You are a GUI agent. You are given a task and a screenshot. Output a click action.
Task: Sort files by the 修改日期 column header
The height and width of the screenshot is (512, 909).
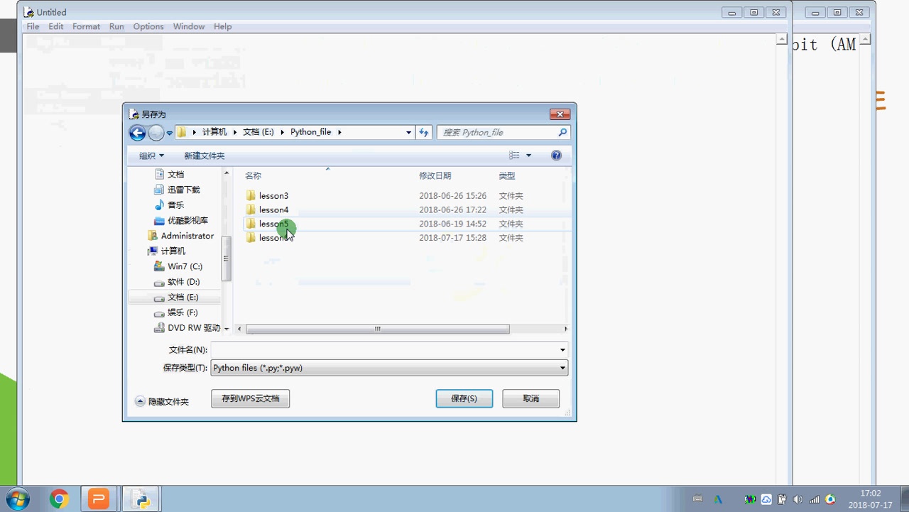click(x=435, y=175)
